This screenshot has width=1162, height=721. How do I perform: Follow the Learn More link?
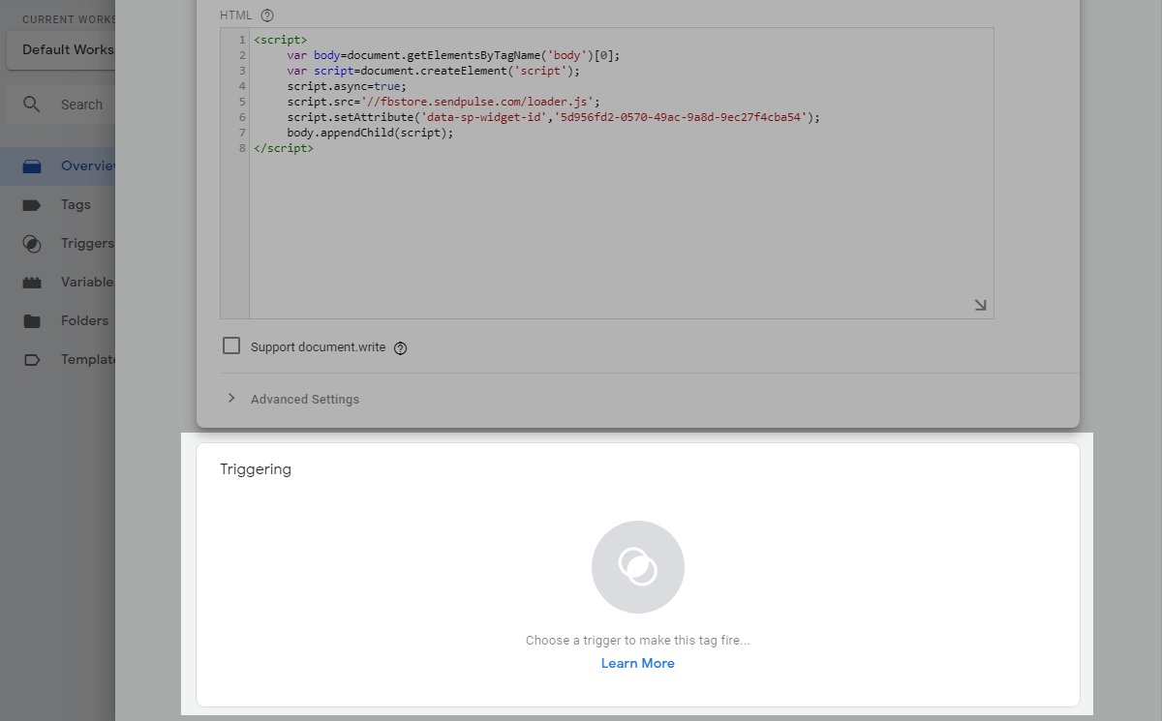coord(638,663)
